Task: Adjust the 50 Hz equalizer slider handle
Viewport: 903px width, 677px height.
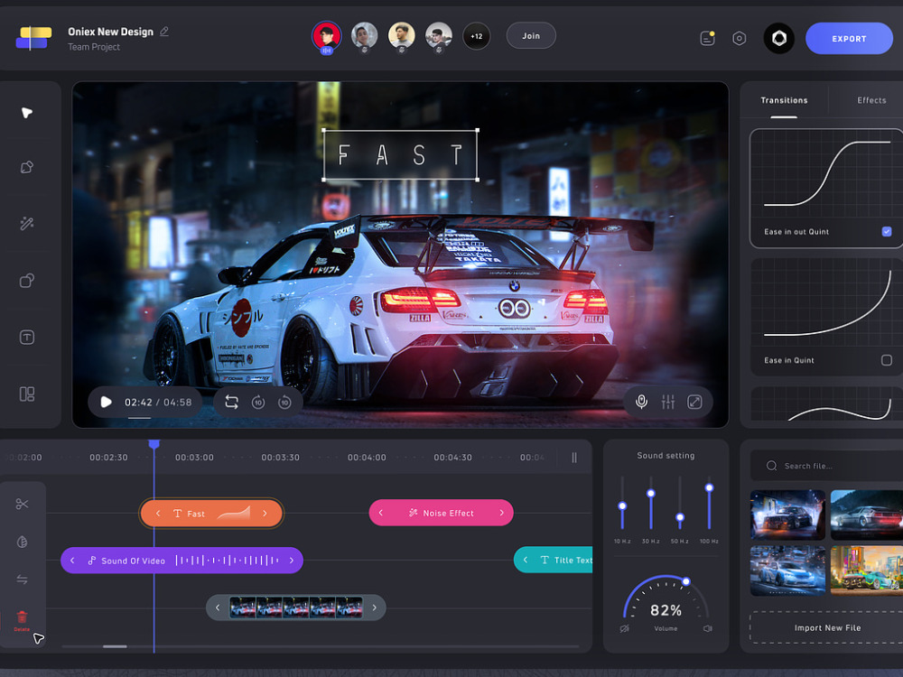Action: click(x=680, y=517)
